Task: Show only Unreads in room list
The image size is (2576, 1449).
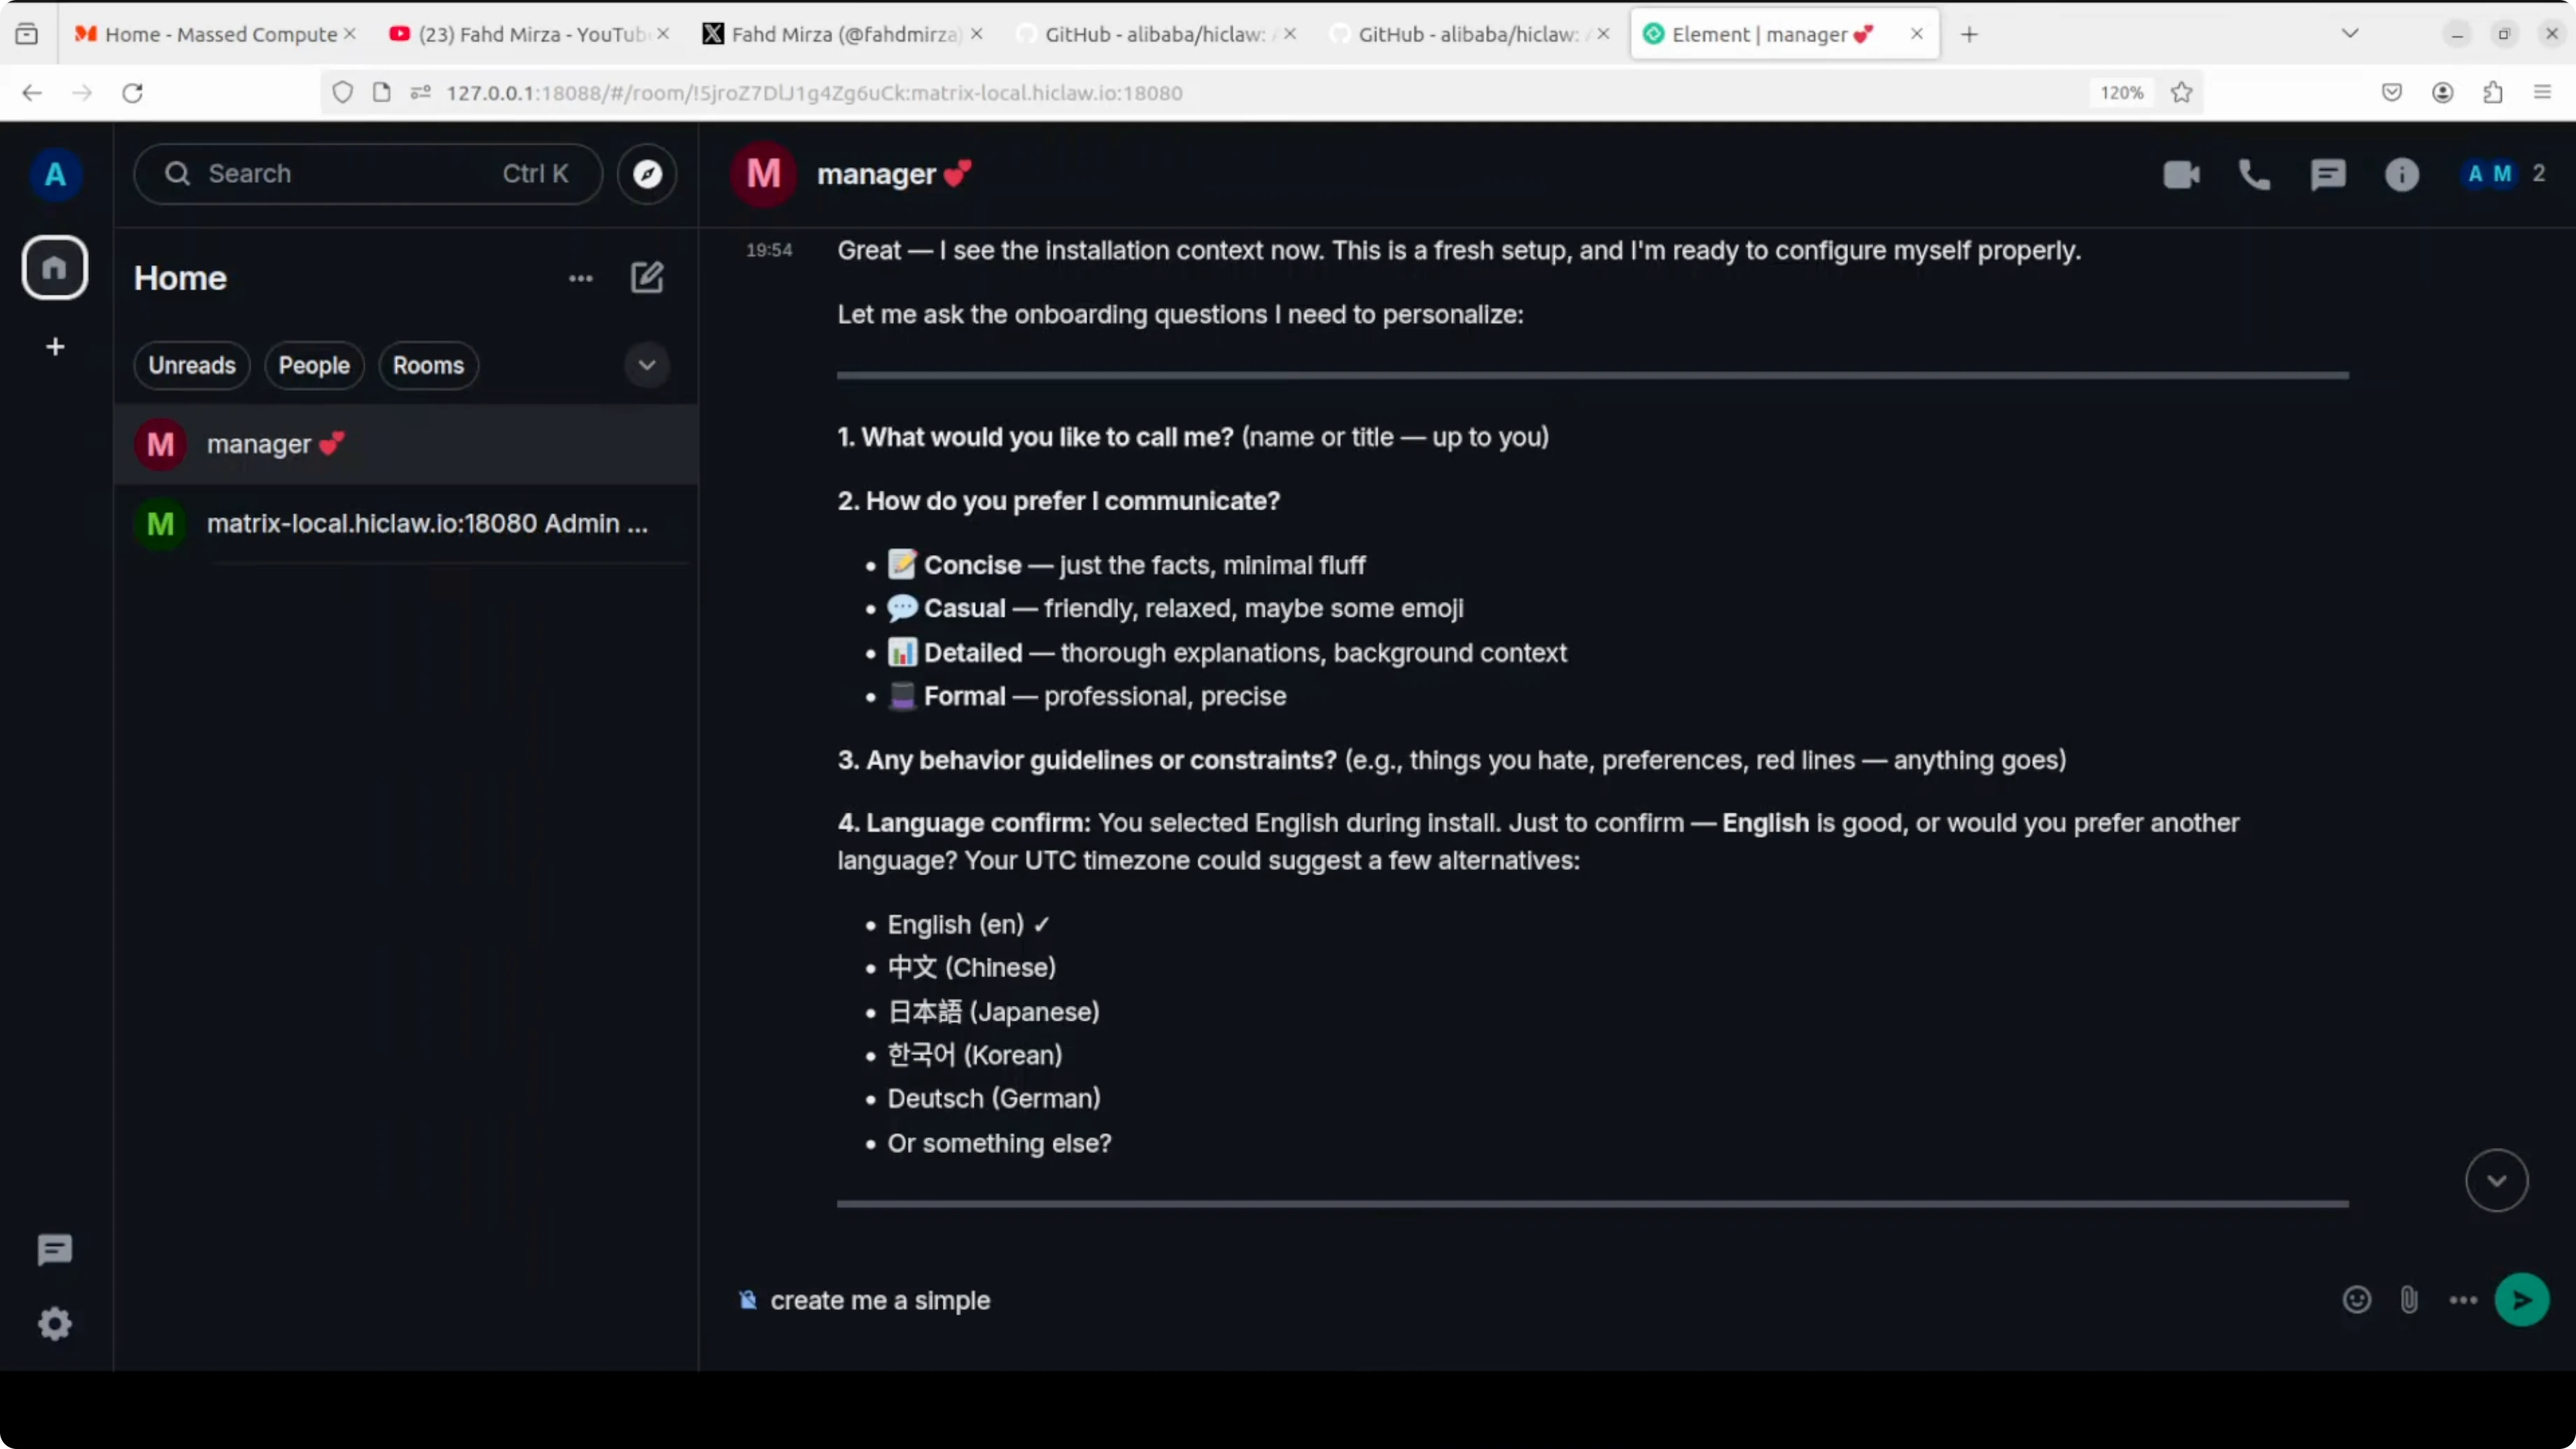Action: (x=191, y=365)
